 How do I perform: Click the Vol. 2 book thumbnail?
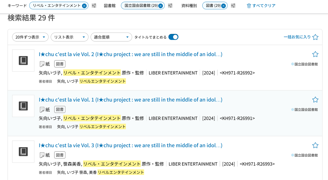coord(23,60)
